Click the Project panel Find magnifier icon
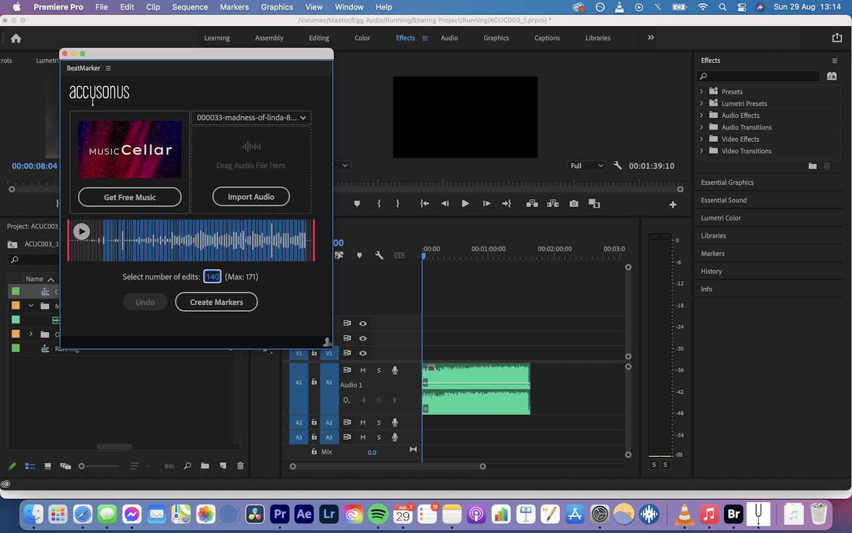 point(187,466)
